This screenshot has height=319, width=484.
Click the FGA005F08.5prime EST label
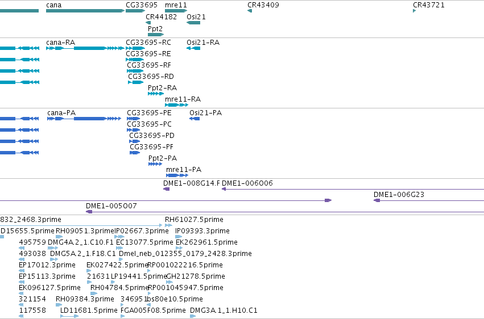click(x=153, y=310)
